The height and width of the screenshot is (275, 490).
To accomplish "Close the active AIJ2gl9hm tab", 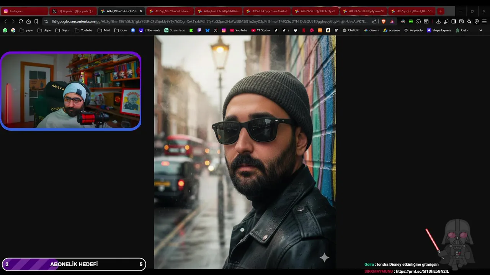I will click(141, 11).
